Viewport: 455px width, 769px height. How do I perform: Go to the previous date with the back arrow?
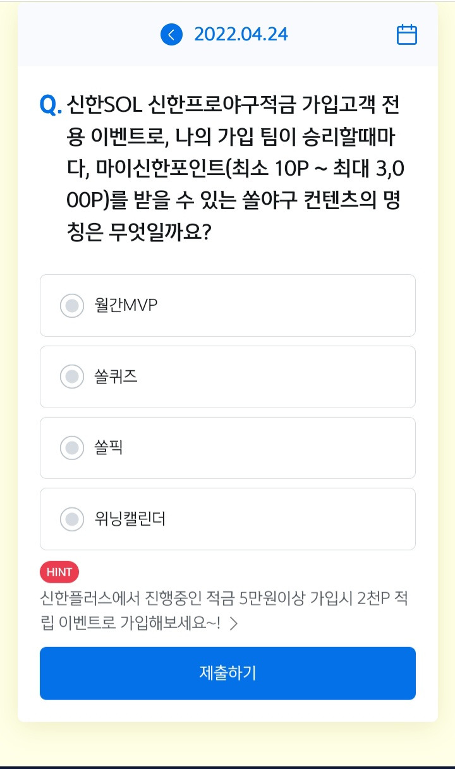pyautogui.click(x=171, y=34)
